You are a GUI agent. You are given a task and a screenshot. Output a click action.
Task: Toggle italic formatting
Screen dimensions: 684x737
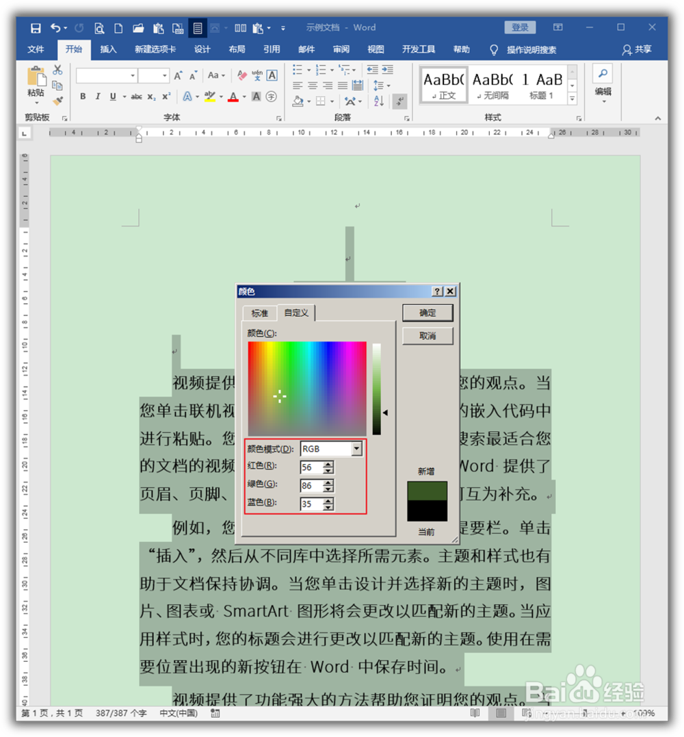(98, 96)
